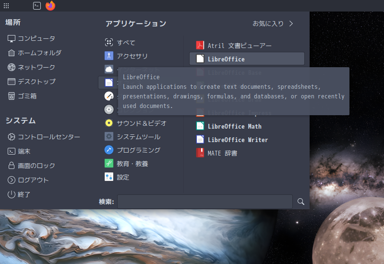
Task: Select 終了 shutdown option
Action: pyautogui.click(x=19, y=194)
